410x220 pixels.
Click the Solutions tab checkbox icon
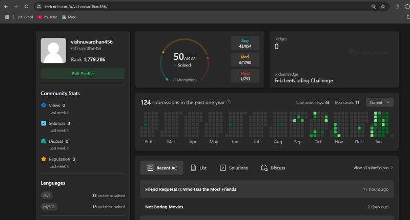(222, 168)
